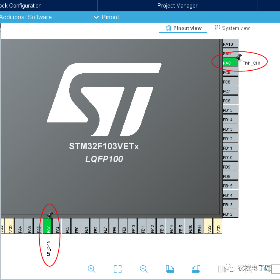
Task: Click the zoom out magnifier icon
Action: (144, 269)
